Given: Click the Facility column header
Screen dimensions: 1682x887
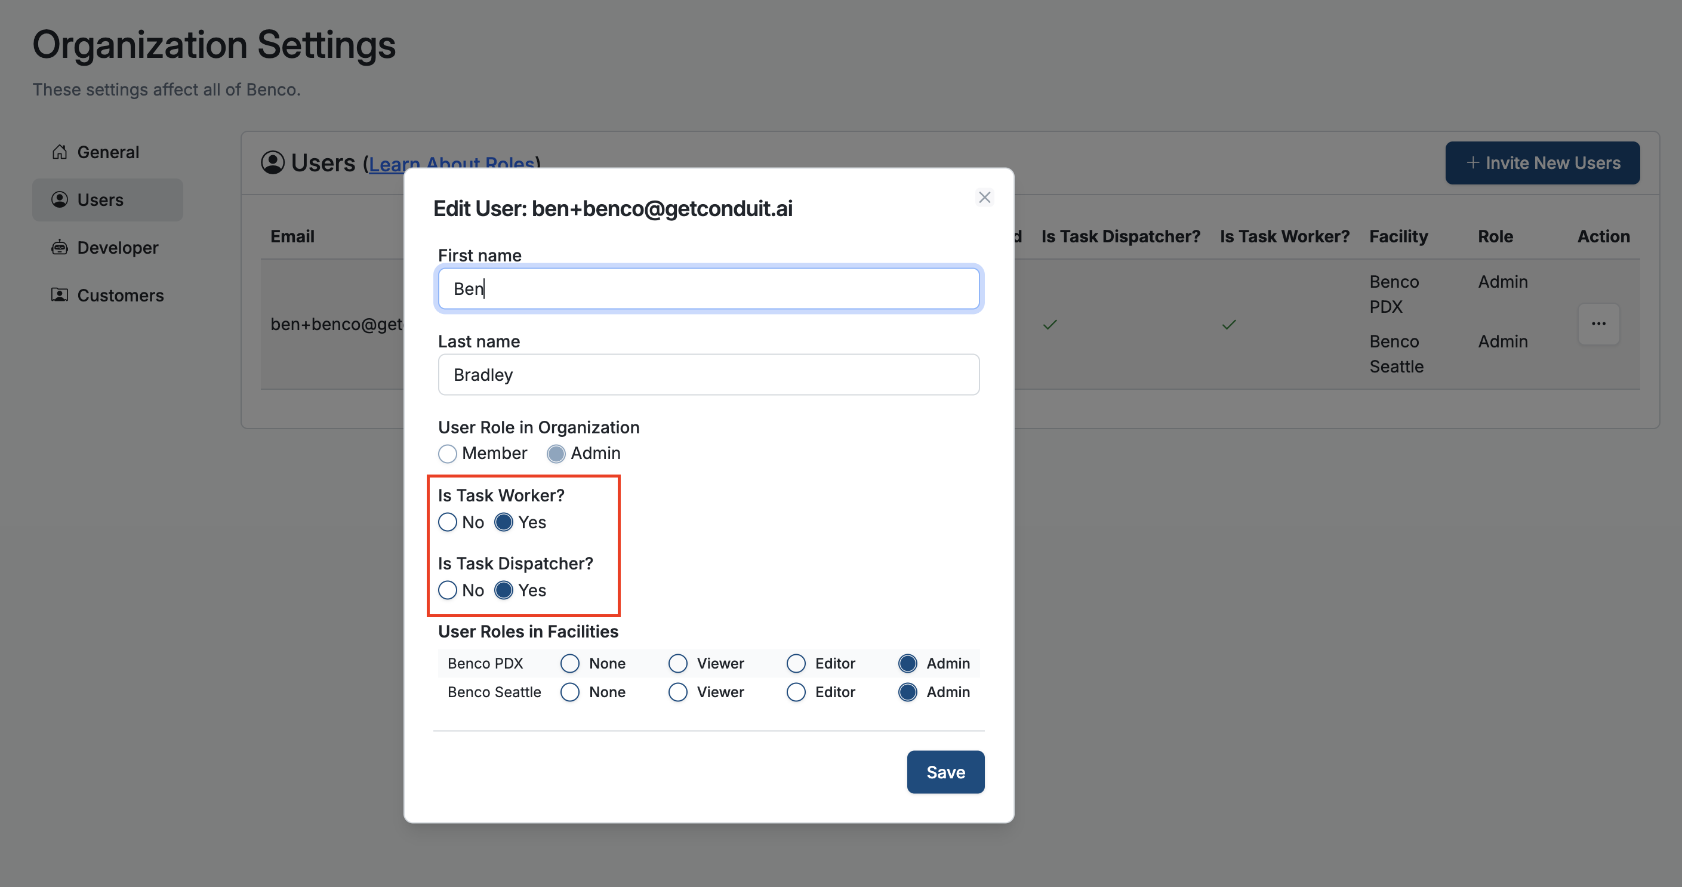Looking at the screenshot, I should (x=1398, y=236).
